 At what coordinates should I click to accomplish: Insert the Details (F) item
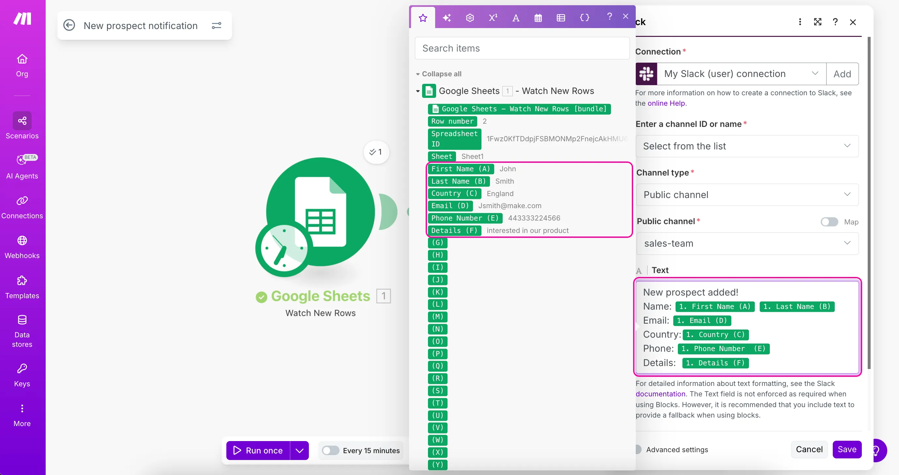point(454,230)
